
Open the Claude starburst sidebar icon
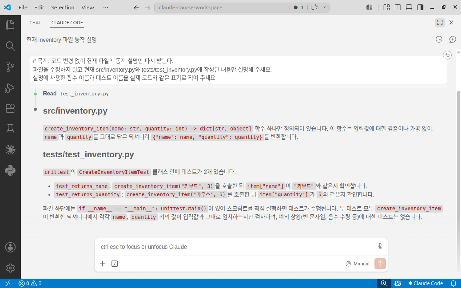10,150
